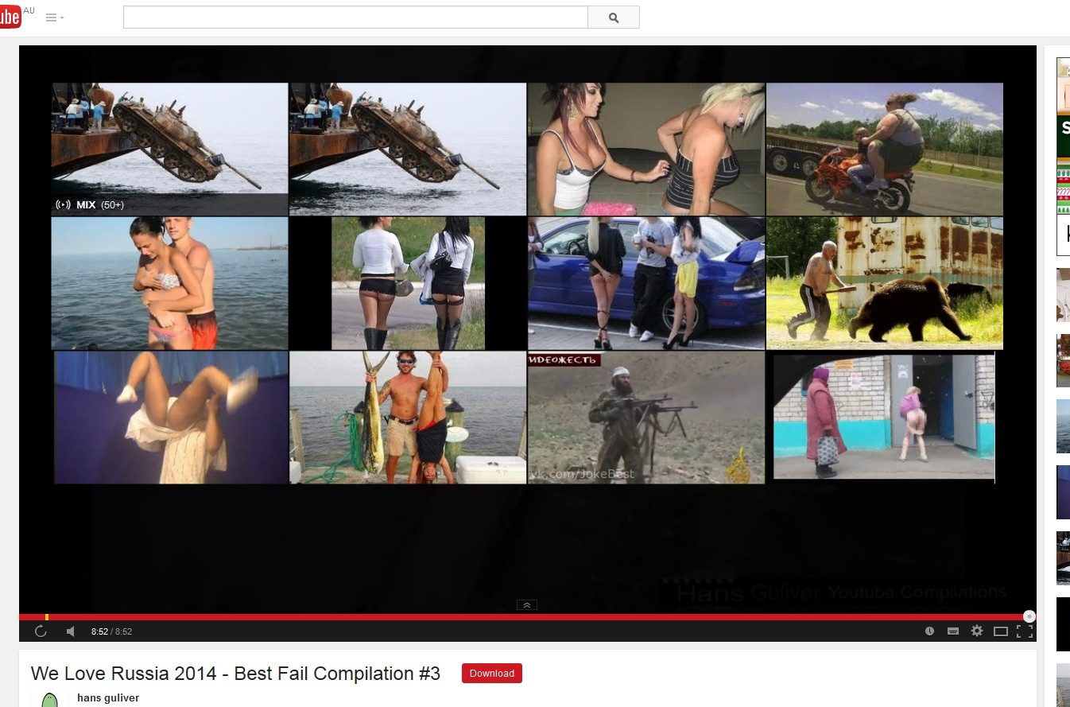Open the MIX (50+) tank playlist thumbnail
This screenshot has width=1070, height=707.
(x=169, y=149)
